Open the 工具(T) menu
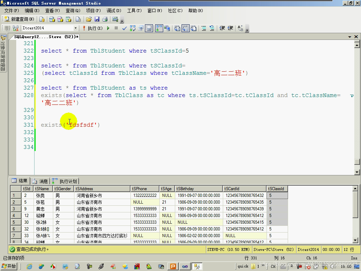The image size is (361, 271). pos(134,11)
